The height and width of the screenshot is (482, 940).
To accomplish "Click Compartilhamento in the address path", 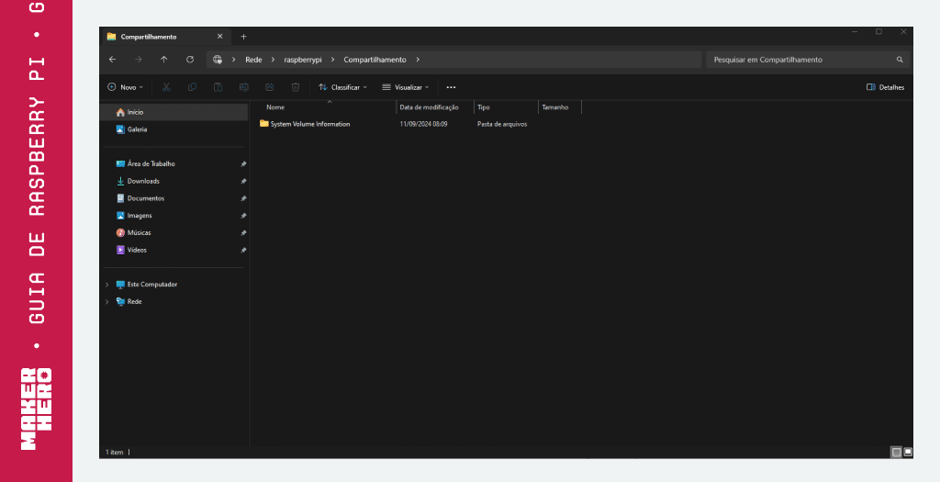I will 375,60.
